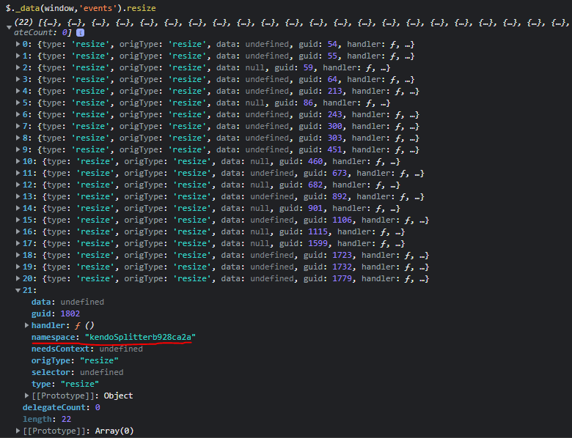
Task: Expand array entry 20 with guid 1779
Action: [18, 278]
